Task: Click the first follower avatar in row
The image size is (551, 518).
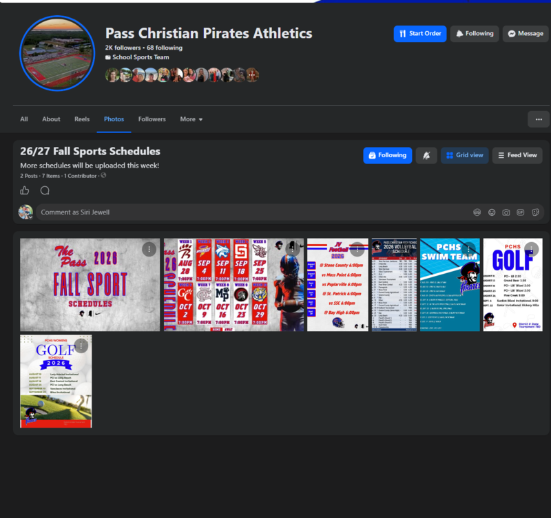Action: point(112,75)
